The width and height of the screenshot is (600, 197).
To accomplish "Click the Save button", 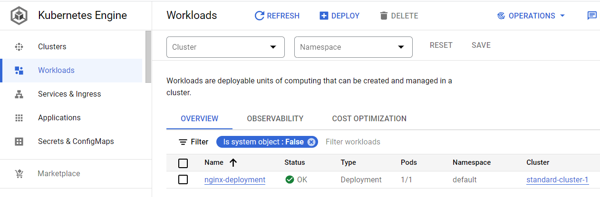I will click(481, 45).
